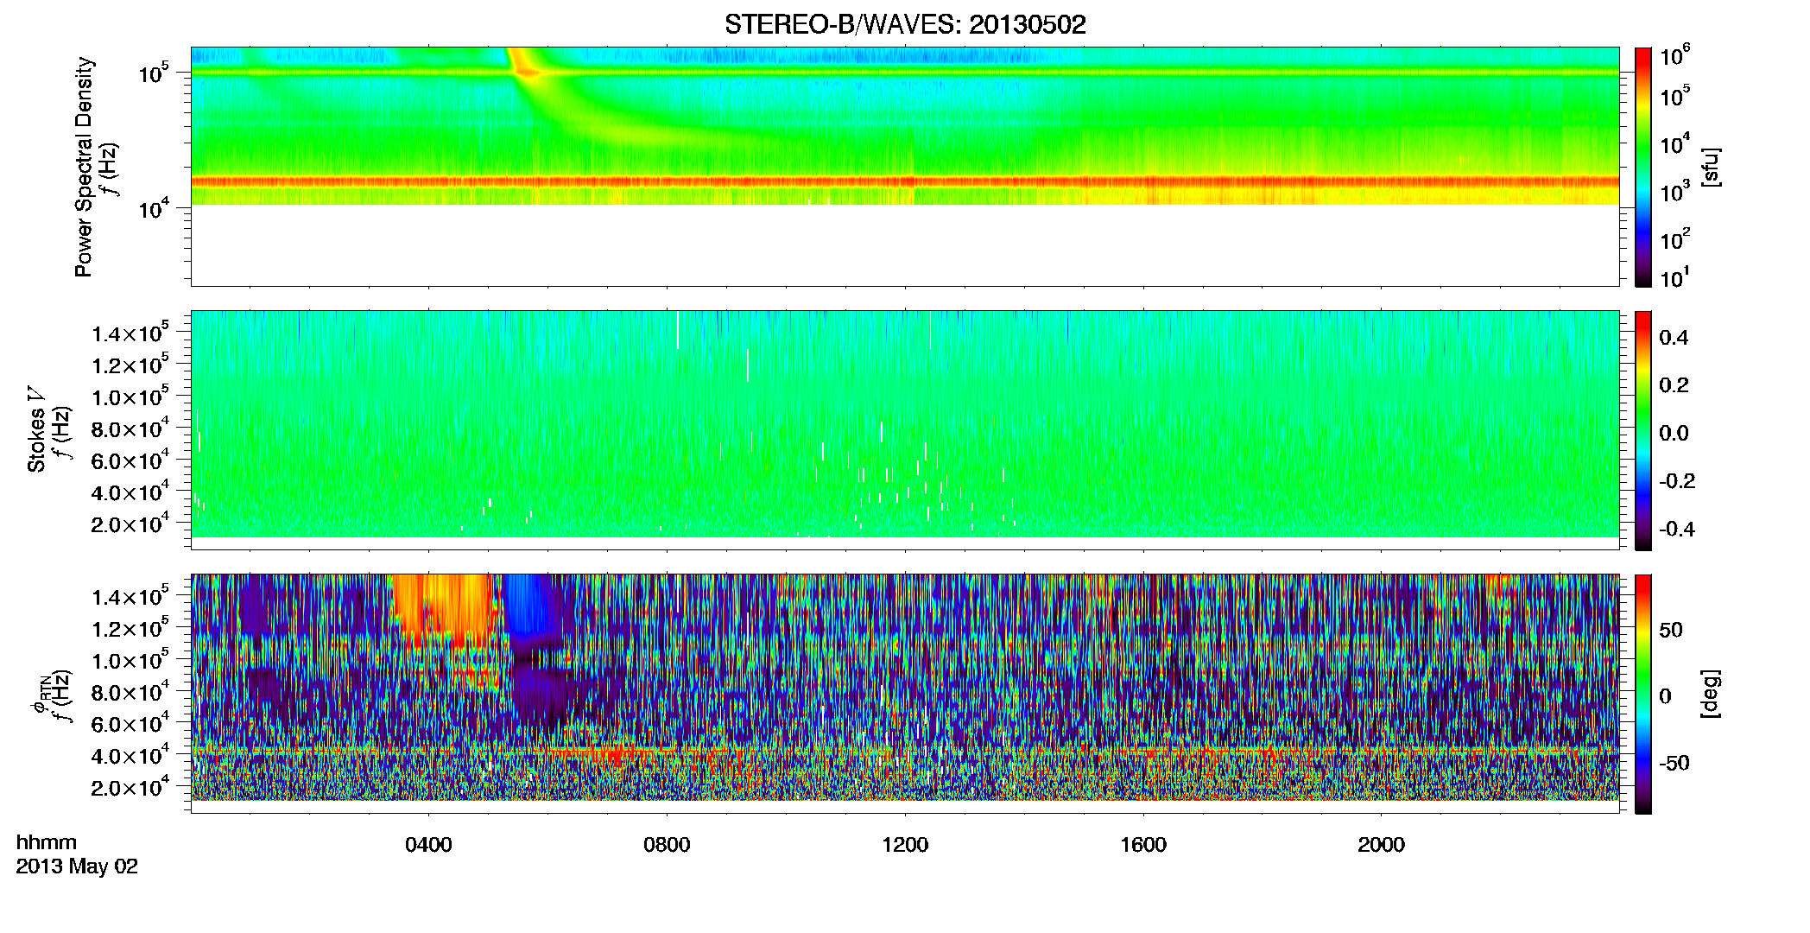Click the 10^6 label on sfu colorbar
The width and height of the screenshot is (1810, 933).
[x=1674, y=56]
